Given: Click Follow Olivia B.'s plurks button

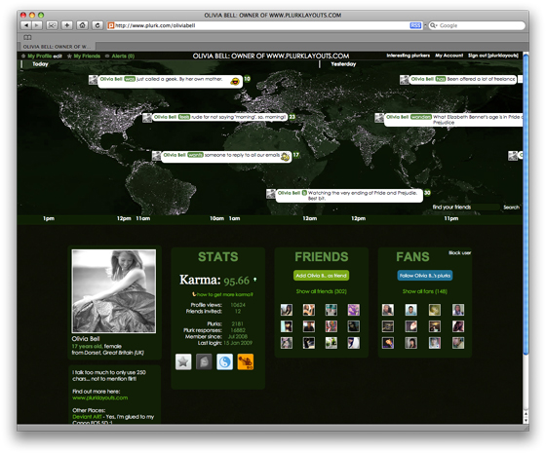Looking at the screenshot, I should (425, 276).
